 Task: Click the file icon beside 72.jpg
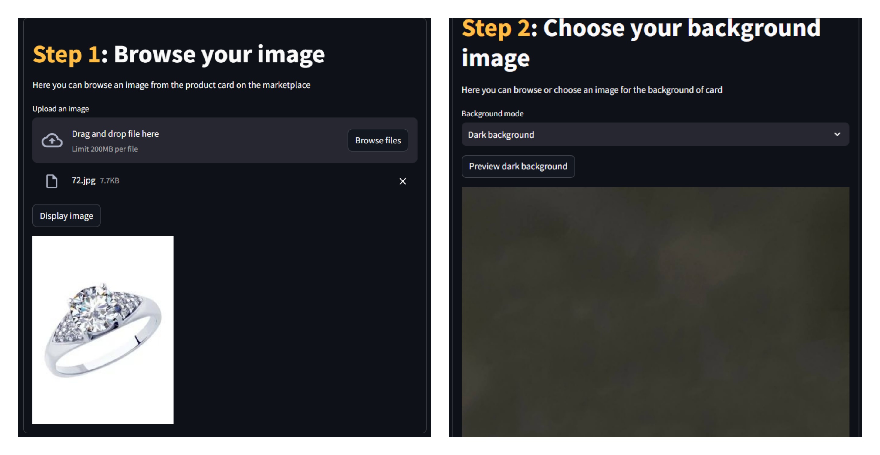(52, 181)
